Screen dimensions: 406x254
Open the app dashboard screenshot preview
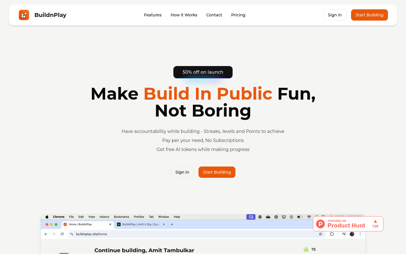point(203,234)
